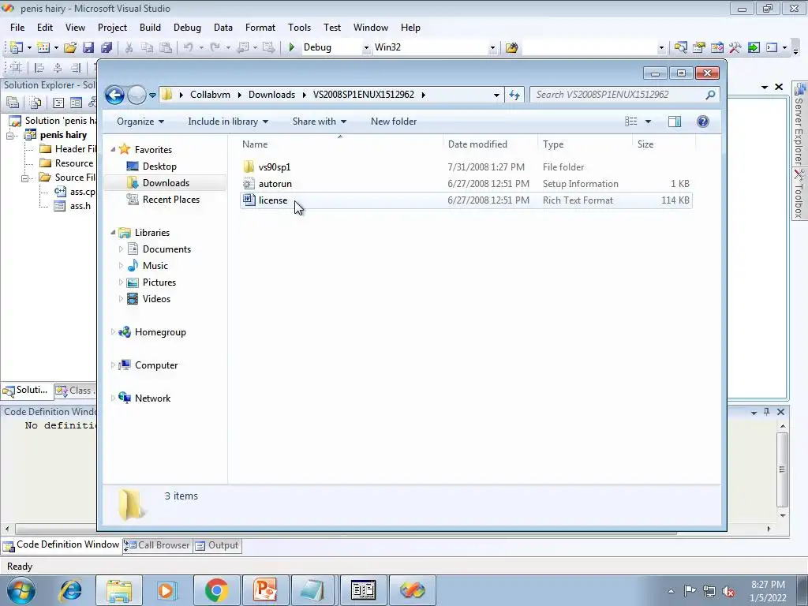This screenshot has height=606, width=808.
Task: Click Show All Files in Solution Explorer toolbar
Action: tap(36, 103)
